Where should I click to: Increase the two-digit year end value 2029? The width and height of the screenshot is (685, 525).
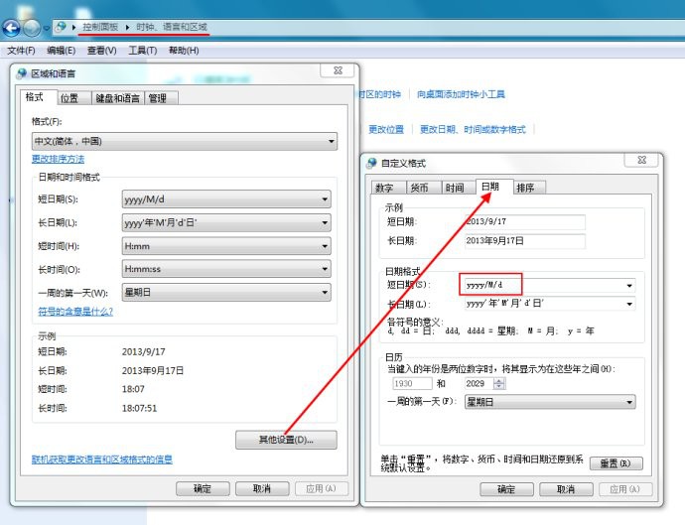[x=499, y=379]
